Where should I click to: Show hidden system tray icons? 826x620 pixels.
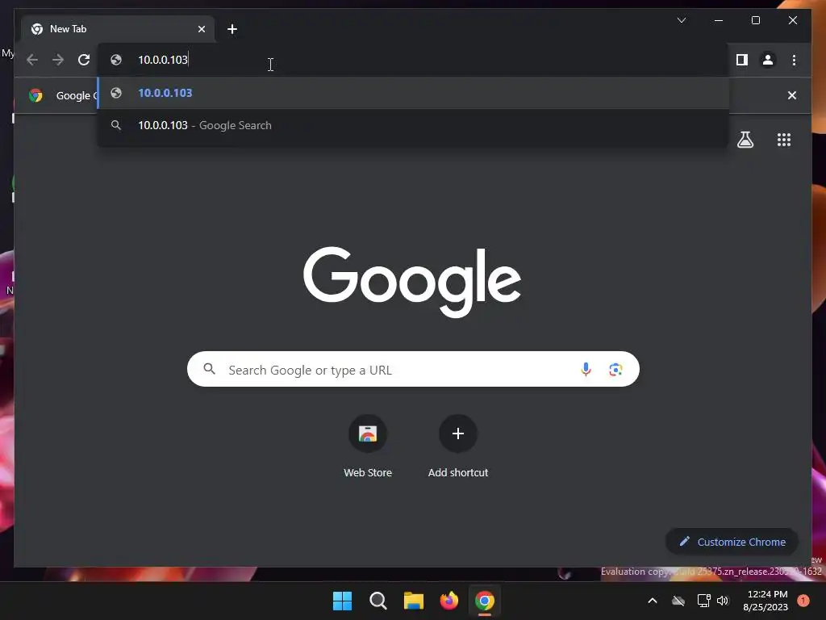(652, 601)
